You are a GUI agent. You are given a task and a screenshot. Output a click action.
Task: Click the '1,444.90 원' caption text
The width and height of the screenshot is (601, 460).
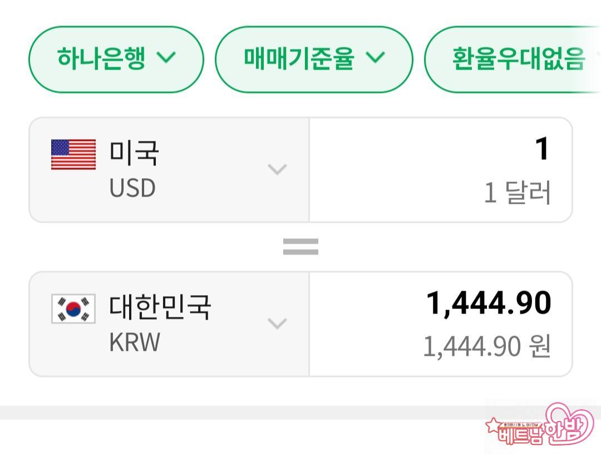tap(487, 346)
